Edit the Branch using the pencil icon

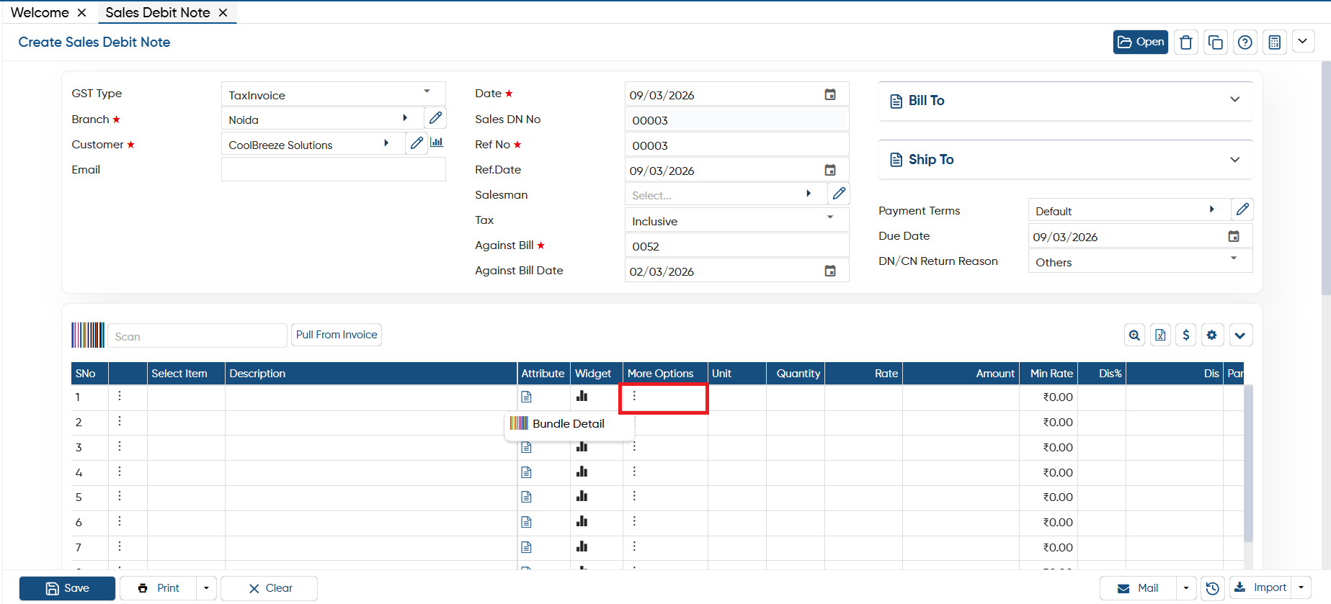point(435,118)
